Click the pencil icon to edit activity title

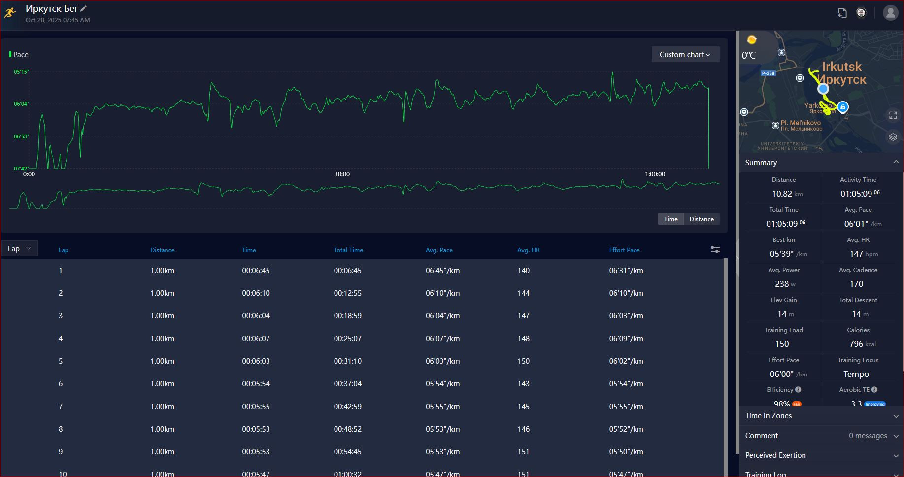click(x=84, y=8)
